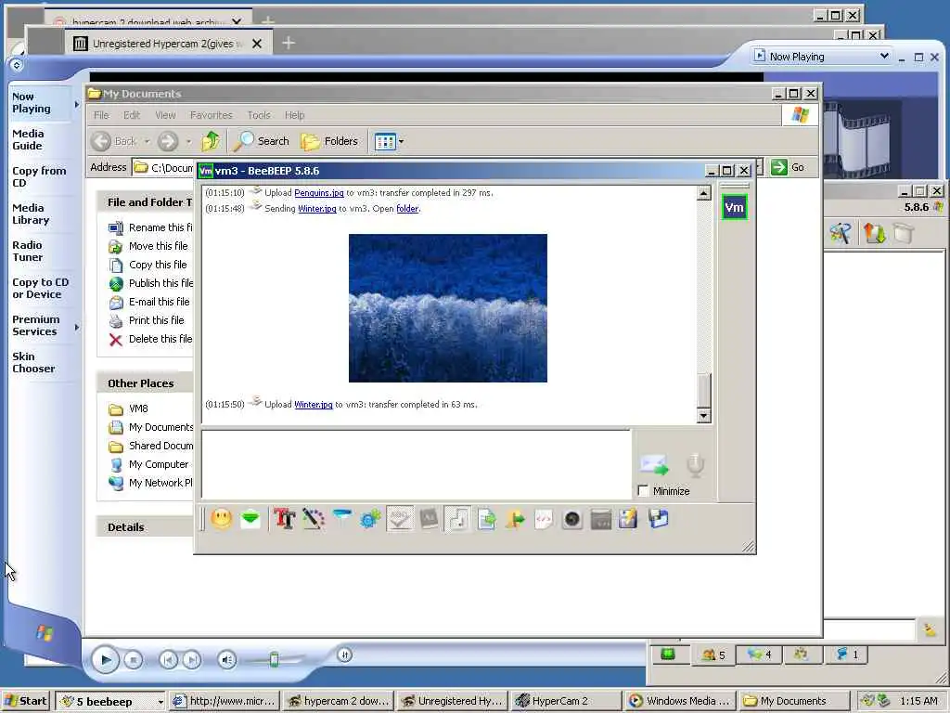Click the Winter image preview thumbnail
Viewport: 950px width, 713px height.
point(448,308)
